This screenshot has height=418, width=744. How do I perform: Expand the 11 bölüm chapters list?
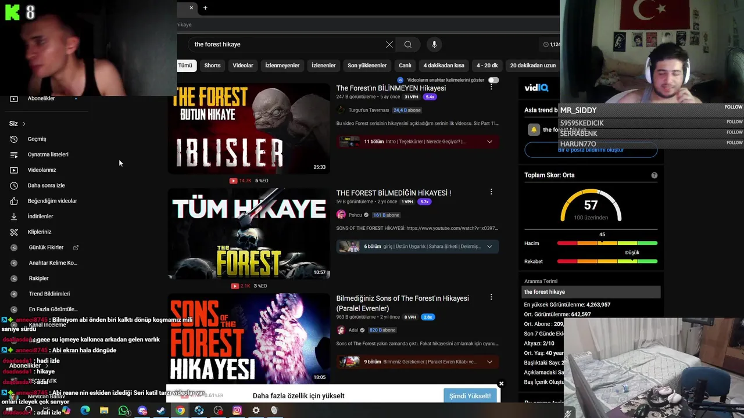pyautogui.click(x=489, y=142)
